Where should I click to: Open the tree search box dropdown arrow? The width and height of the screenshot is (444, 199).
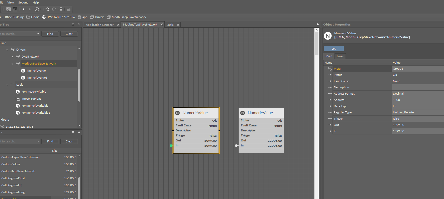coord(38,34)
